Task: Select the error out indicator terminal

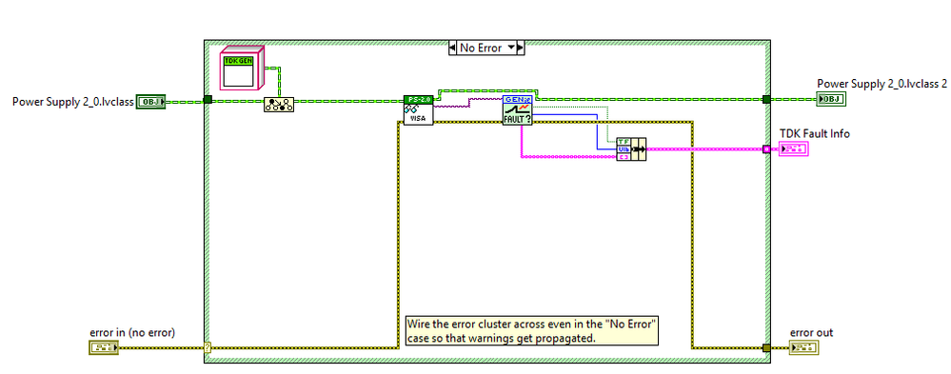Action: tap(804, 348)
